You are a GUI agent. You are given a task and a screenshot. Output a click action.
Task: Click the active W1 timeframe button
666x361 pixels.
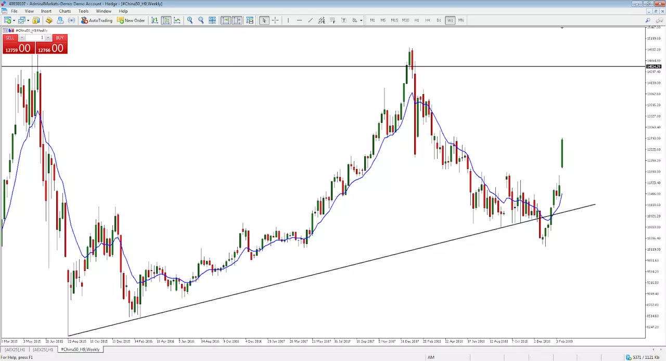tap(450, 20)
